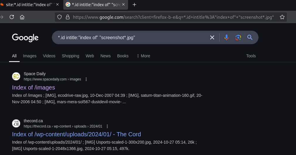Reload the page with refresh icon

[x=12, y=17]
